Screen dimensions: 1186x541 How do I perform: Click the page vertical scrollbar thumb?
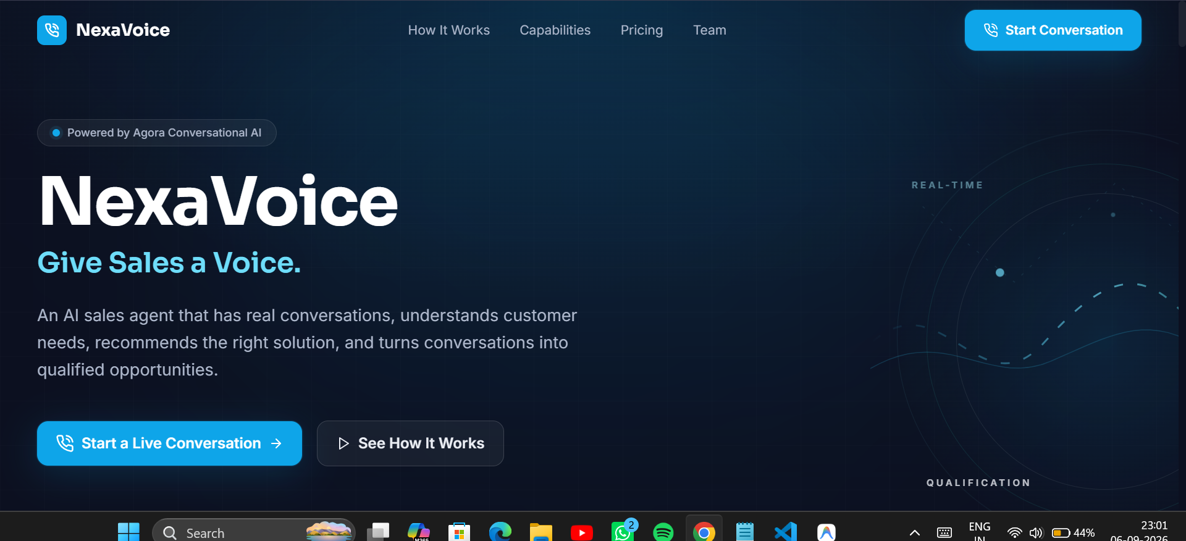[1182, 23]
